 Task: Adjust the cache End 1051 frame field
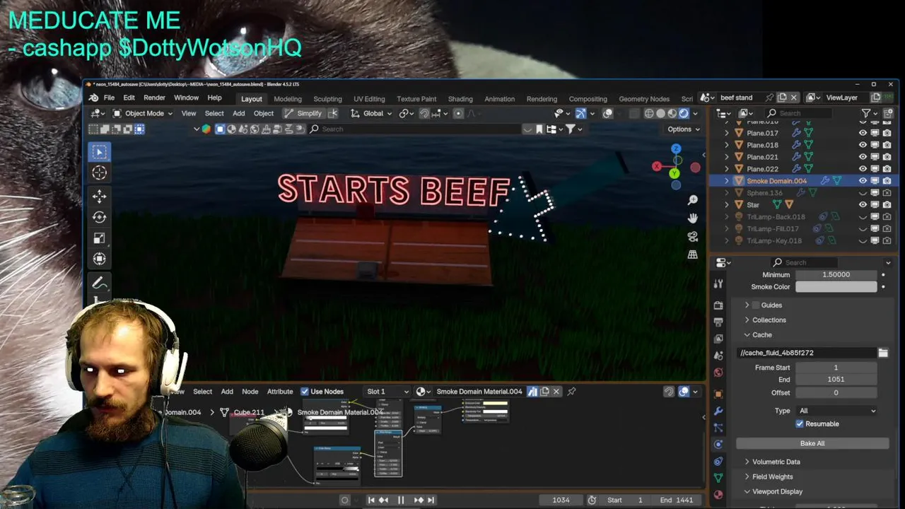click(x=836, y=380)
